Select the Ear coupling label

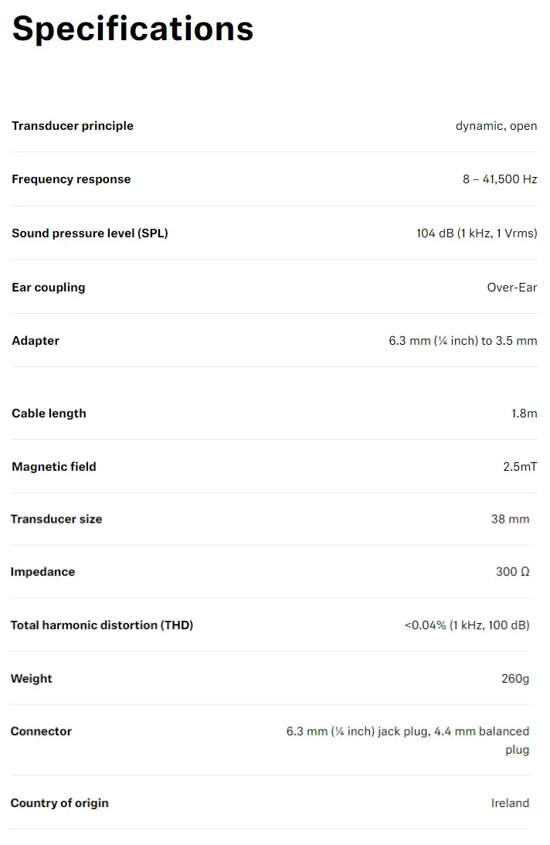[49, 288]
